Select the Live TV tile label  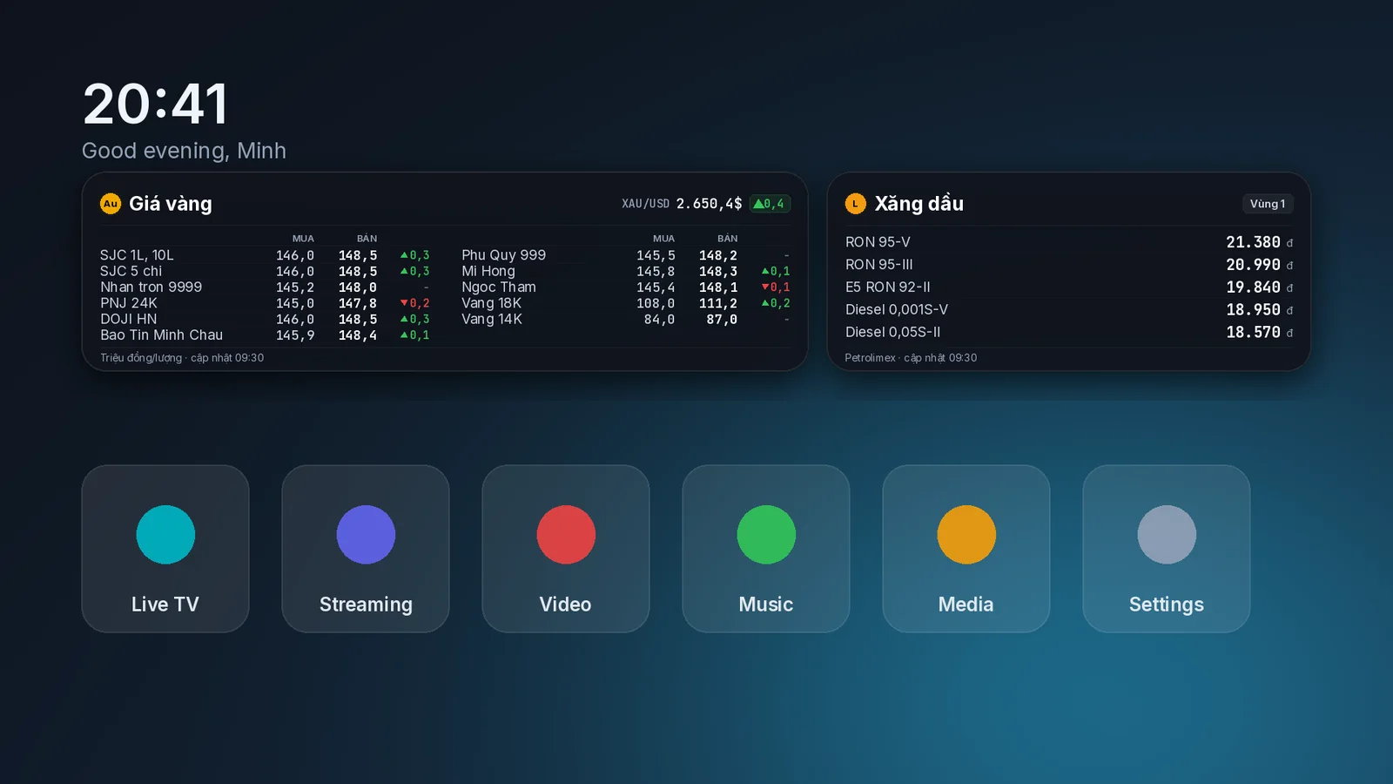(165, 605)
